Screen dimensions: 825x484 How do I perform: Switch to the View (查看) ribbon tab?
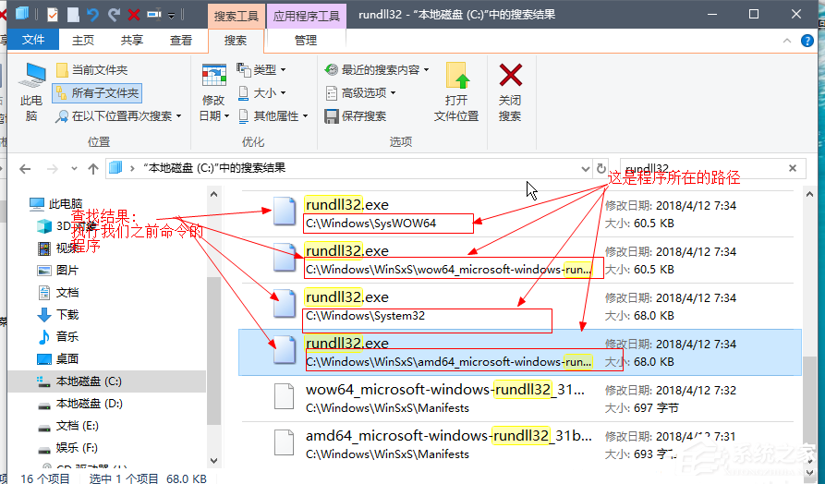point(180,40)
